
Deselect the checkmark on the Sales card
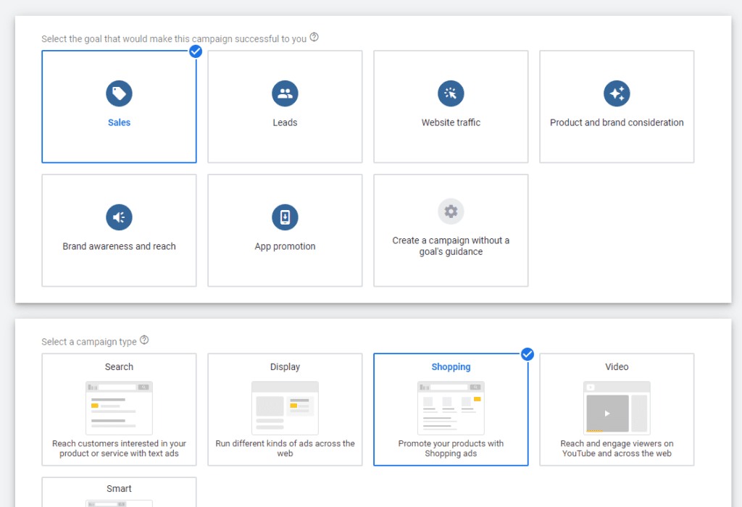(x=196, y=51)
